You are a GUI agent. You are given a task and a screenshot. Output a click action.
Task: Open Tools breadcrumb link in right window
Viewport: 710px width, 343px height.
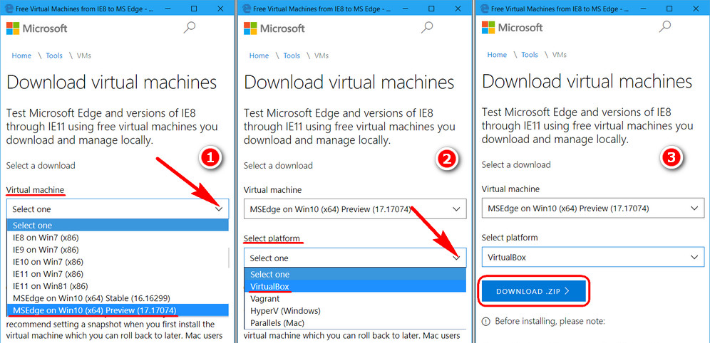point(530,55)
